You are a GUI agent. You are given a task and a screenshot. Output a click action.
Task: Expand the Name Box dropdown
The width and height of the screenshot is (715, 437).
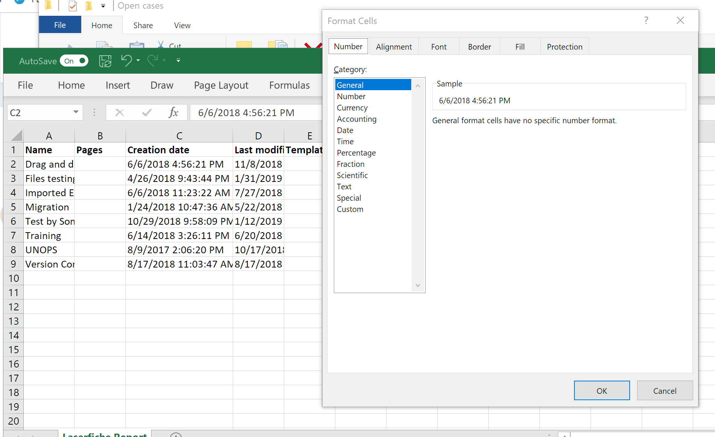[76, 112]
